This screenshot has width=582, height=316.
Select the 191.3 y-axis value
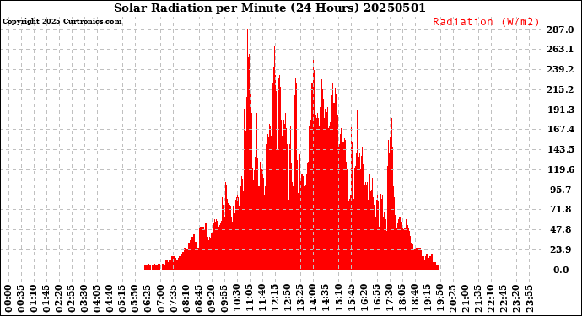[x=560, y=110]
